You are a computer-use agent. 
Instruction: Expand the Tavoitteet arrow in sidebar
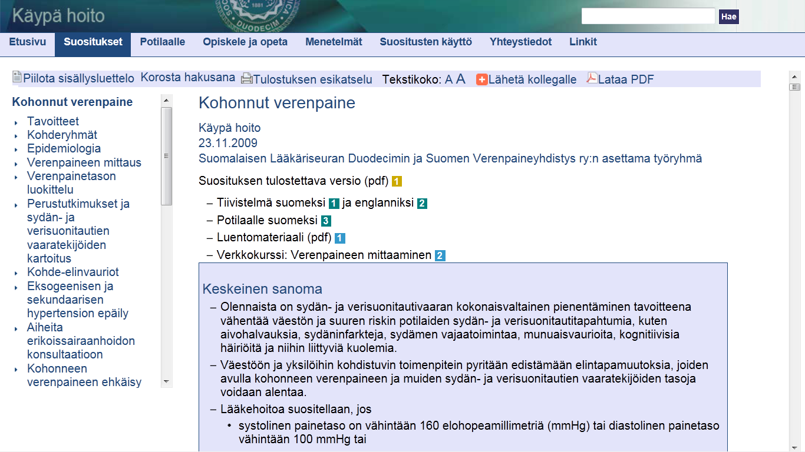coord(17,122)
